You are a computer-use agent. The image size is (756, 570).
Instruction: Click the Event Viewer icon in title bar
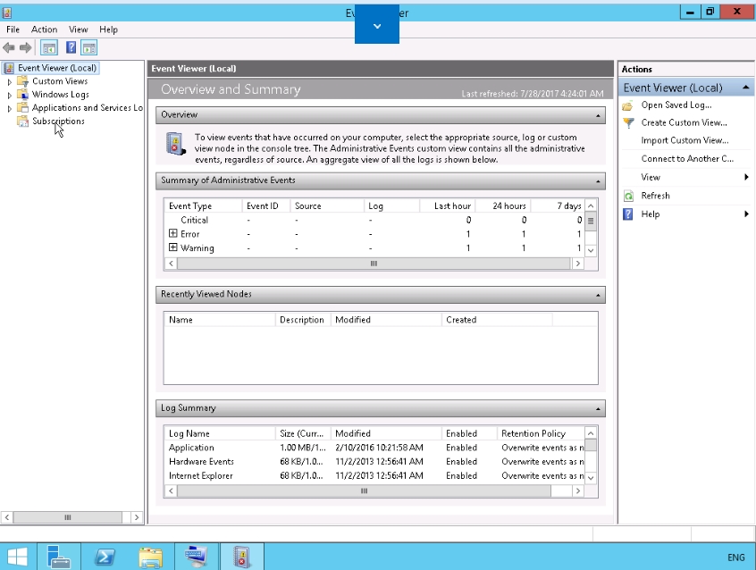pyautogui.click(x=7, y=13)
